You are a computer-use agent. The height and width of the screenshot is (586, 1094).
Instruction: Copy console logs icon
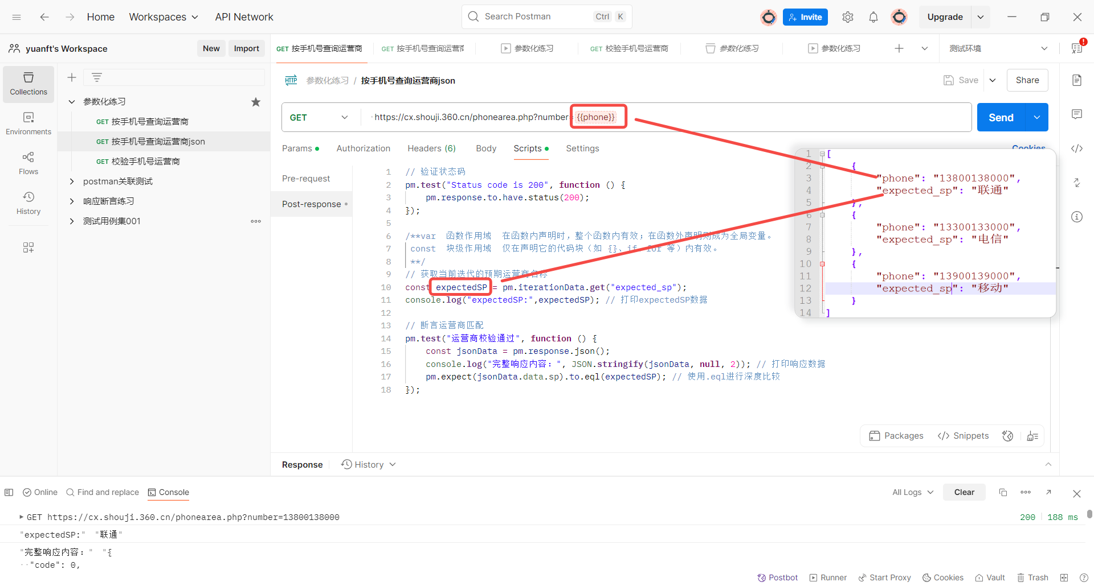(1003, 493)
